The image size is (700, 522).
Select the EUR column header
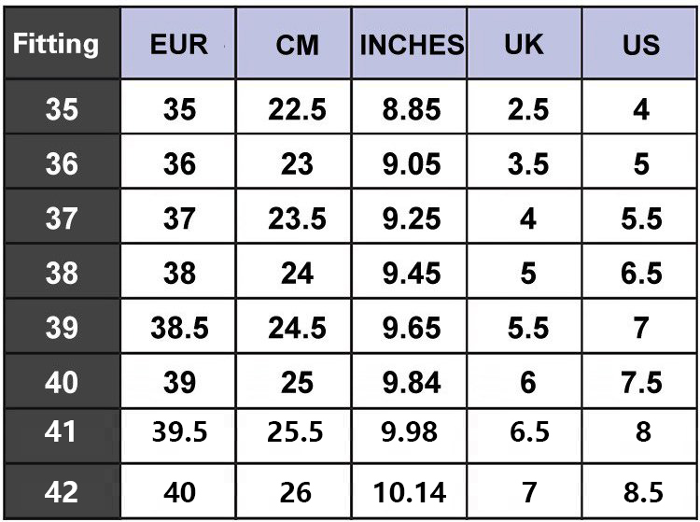click(178, 44)
